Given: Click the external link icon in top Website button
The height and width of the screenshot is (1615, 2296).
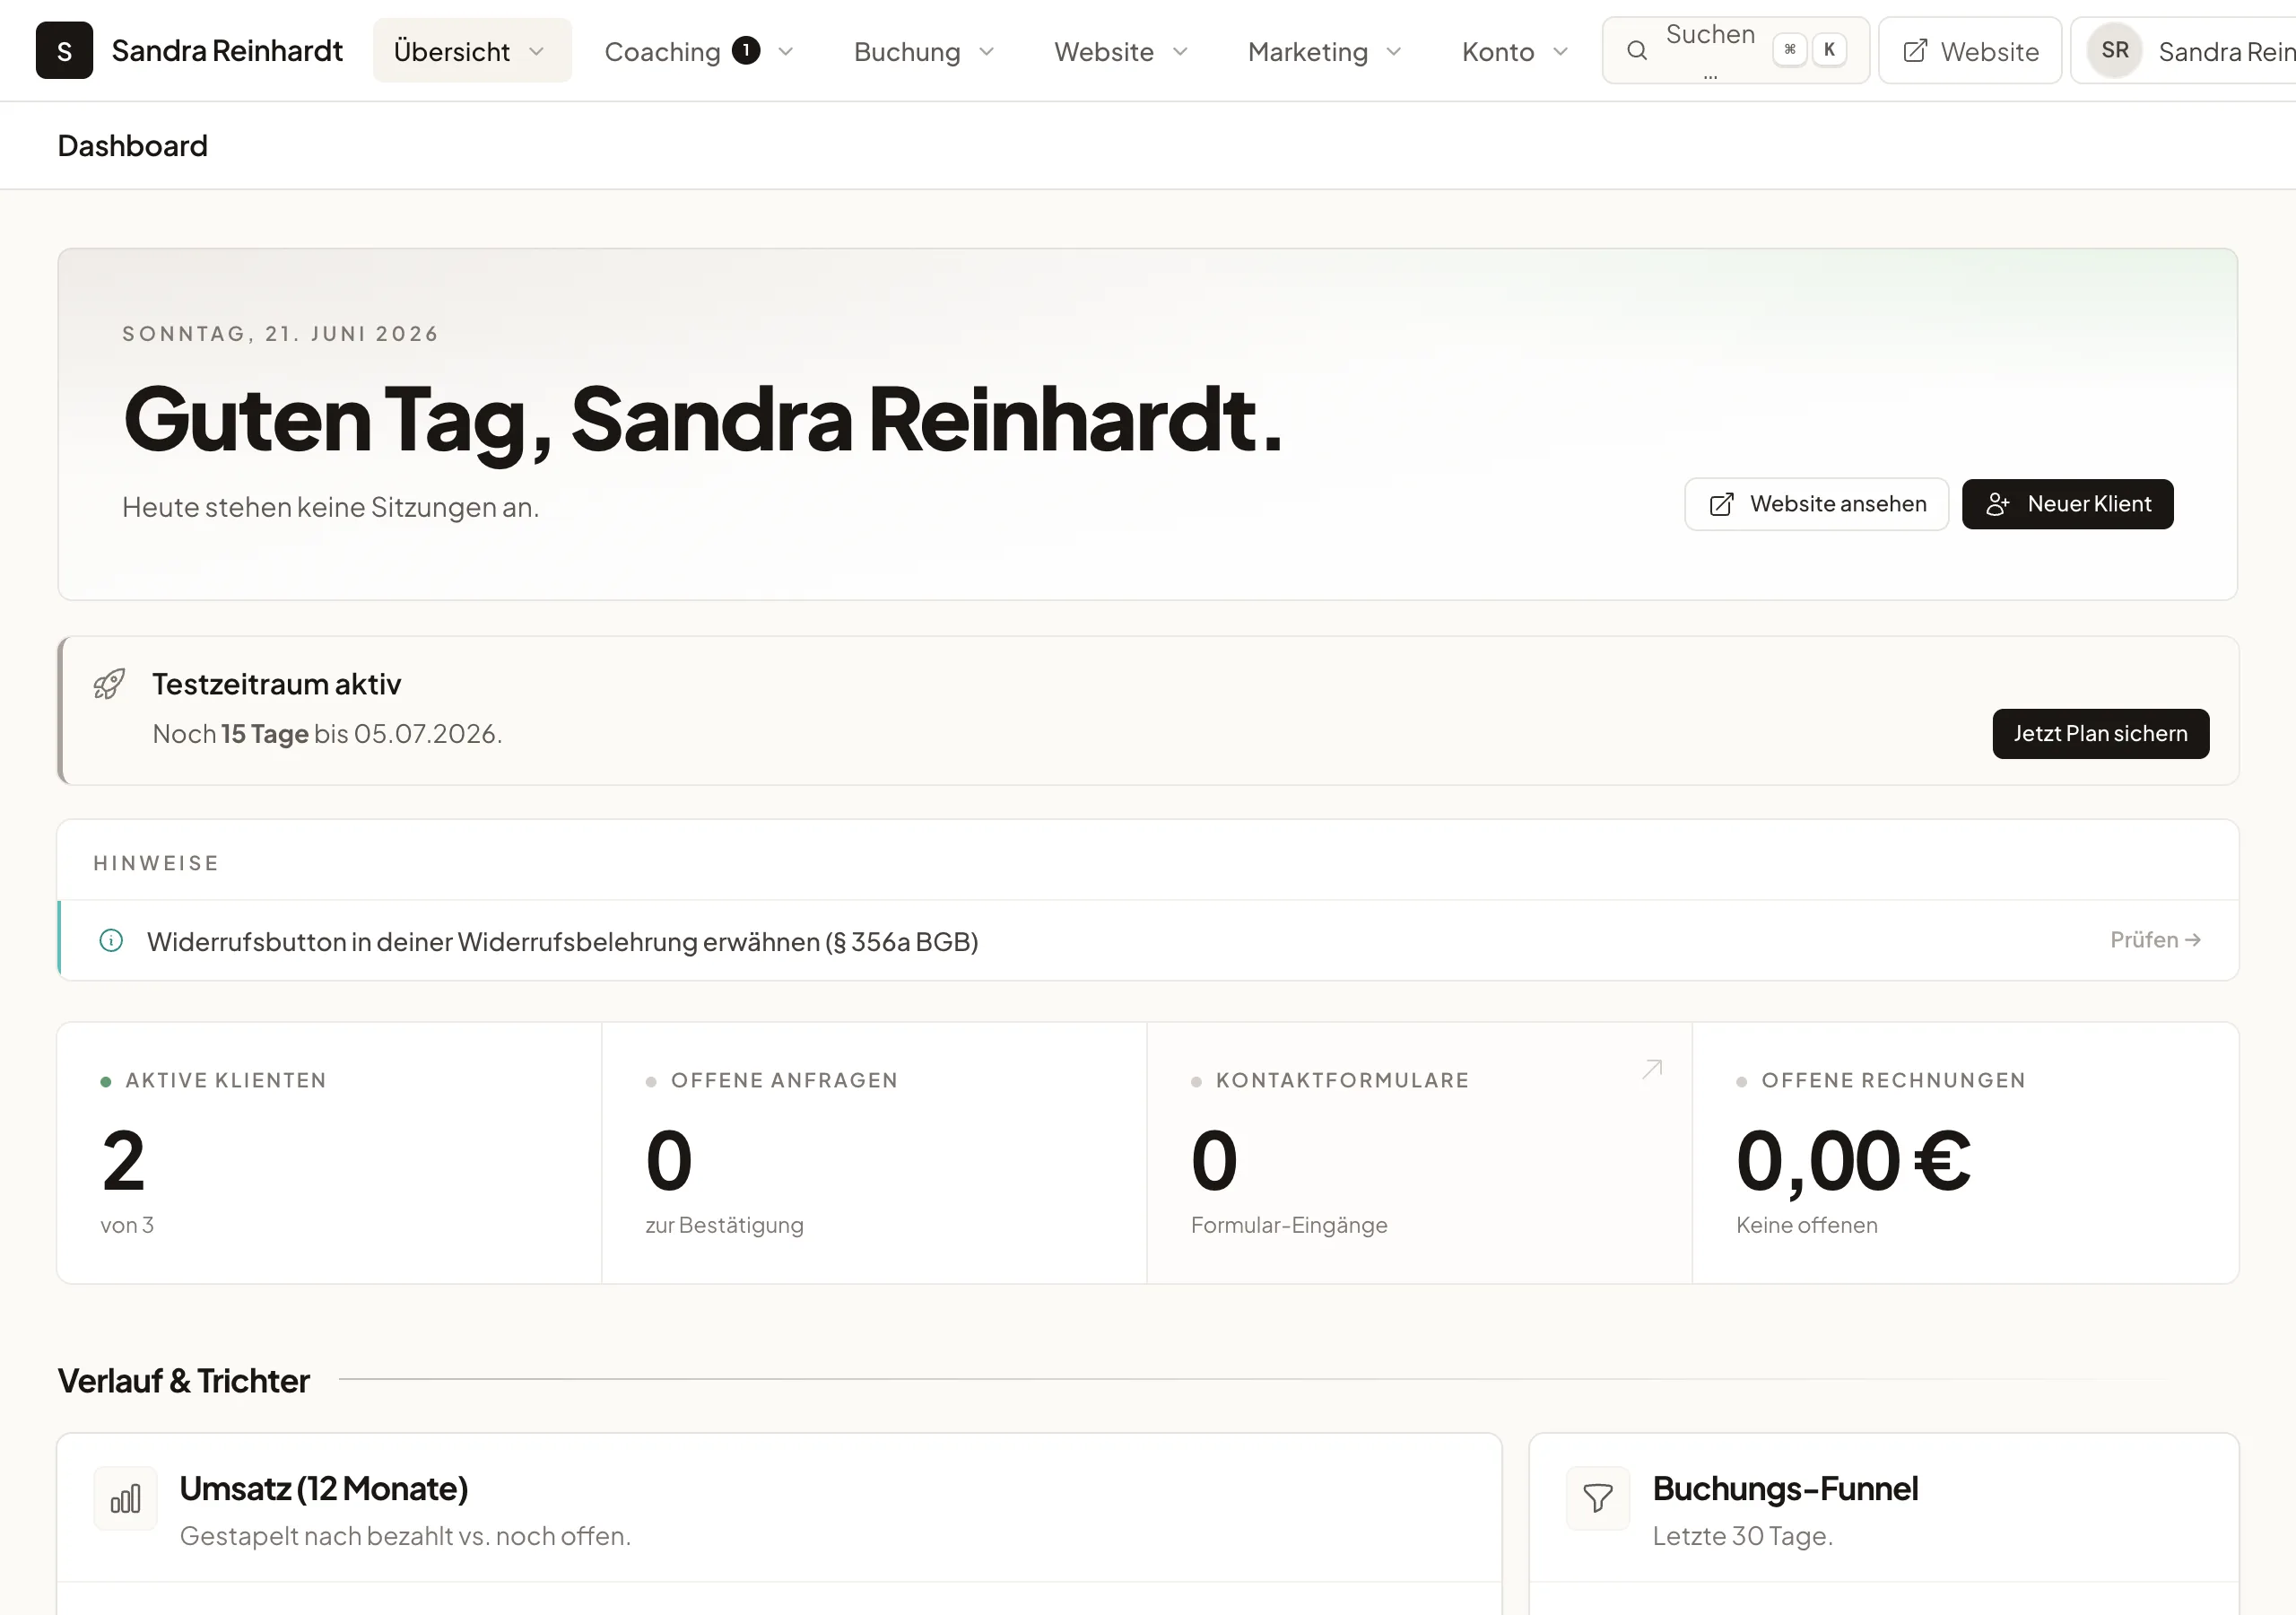Looking at the screenshot, I should click(x=1914, y=51).
